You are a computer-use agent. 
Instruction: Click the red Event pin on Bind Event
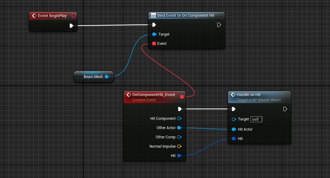click(x=154, y=44)
